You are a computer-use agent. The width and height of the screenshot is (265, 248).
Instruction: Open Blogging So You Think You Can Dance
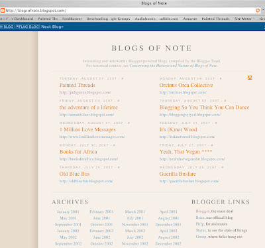pos(204,107)
